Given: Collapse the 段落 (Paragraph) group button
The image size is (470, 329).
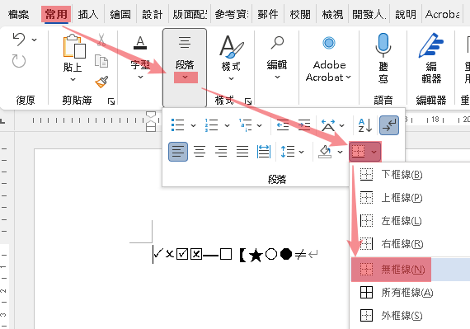Looking at the screenshot, I should point(185,68).
